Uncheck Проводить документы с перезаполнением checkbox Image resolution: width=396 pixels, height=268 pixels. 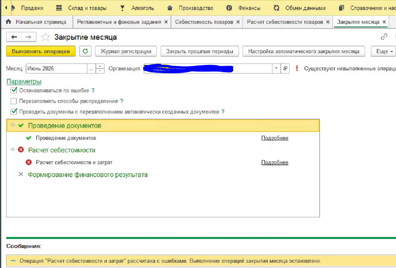click(x=14, y=112)
